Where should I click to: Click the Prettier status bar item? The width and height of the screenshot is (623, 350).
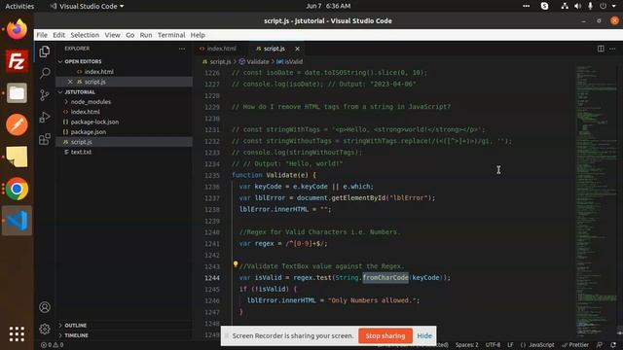point(575,345)
